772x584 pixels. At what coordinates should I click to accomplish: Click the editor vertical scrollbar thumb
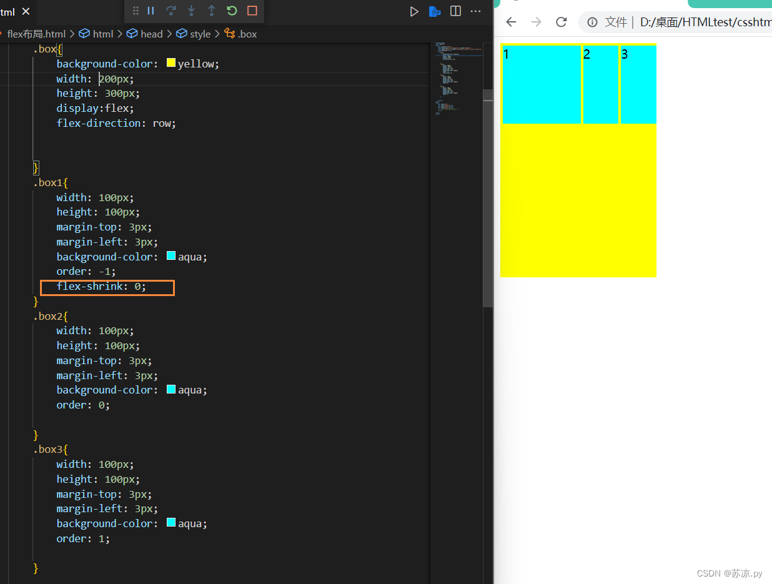(x=488, y=198)
